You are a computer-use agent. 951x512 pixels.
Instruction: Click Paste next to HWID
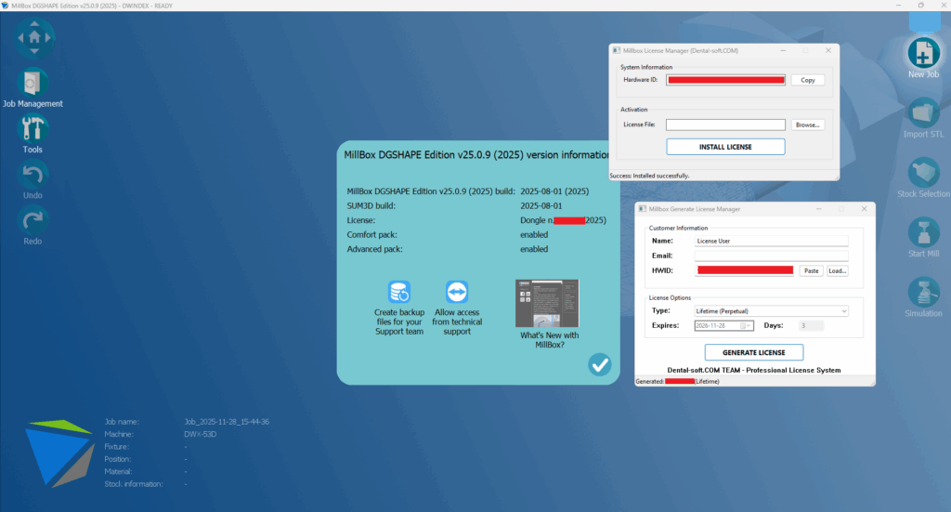point(811,271)
